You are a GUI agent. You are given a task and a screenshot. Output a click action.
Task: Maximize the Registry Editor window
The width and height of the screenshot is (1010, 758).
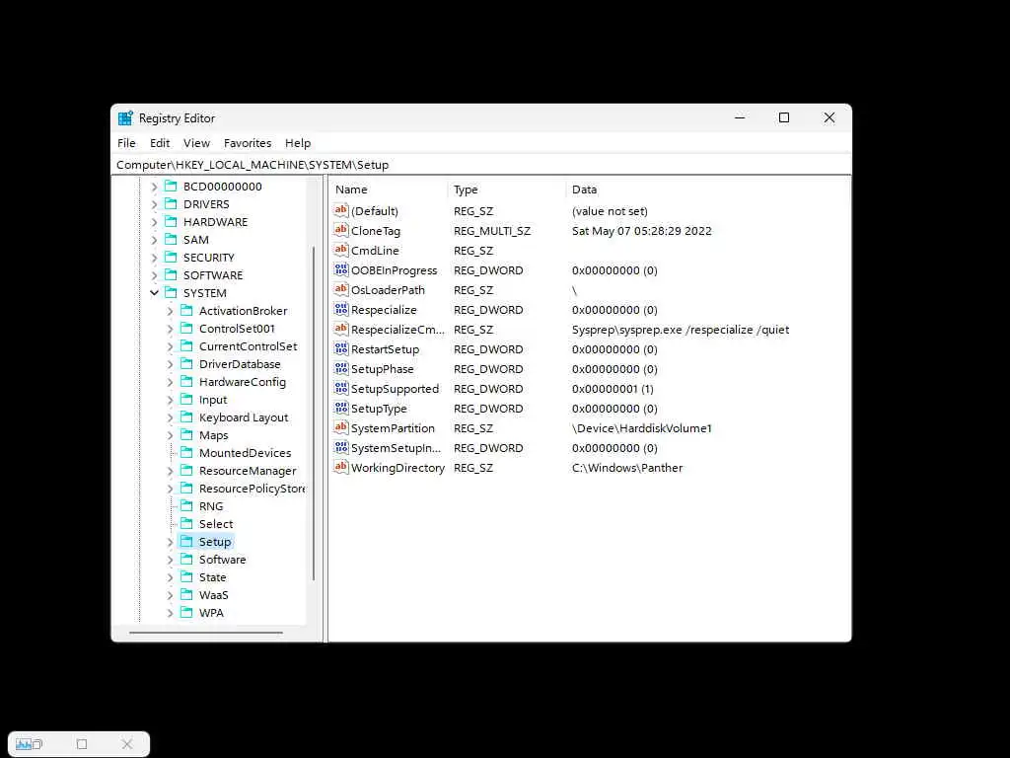784,117
